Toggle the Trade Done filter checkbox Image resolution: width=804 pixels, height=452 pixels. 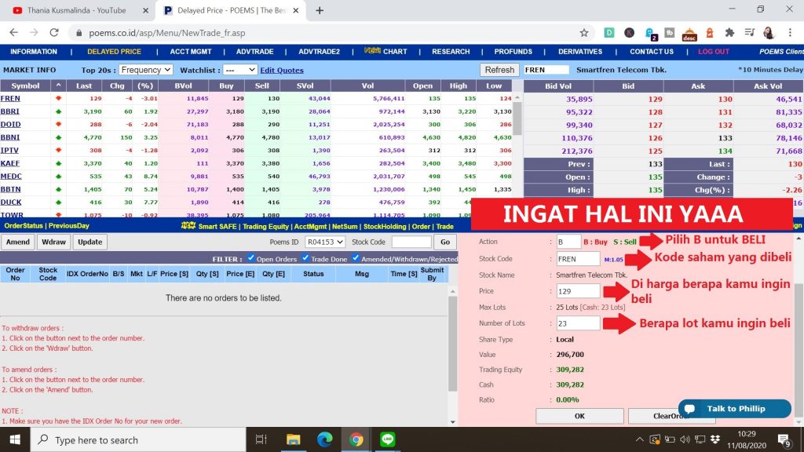pos(306,258)
